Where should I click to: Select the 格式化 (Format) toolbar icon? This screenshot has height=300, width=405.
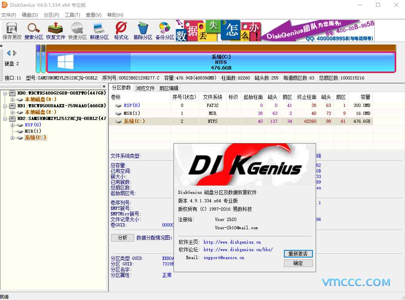(121, 31)
